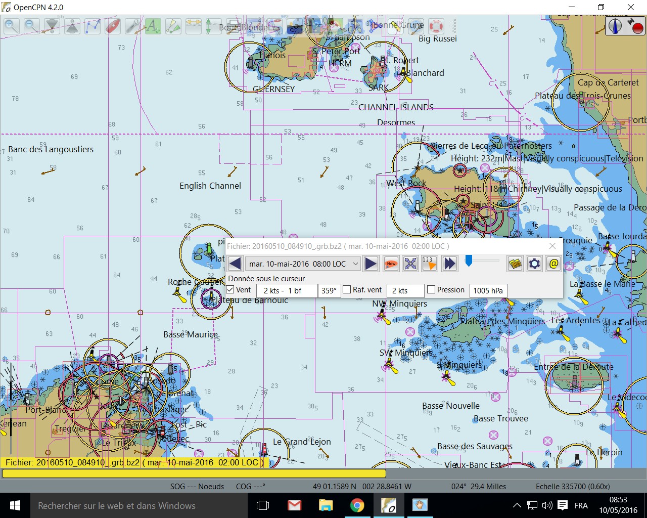This screenshot has height=518, width=647.
Task: Click the FRA language indicator
Action: pyautogui.click(x=581, y=505)
